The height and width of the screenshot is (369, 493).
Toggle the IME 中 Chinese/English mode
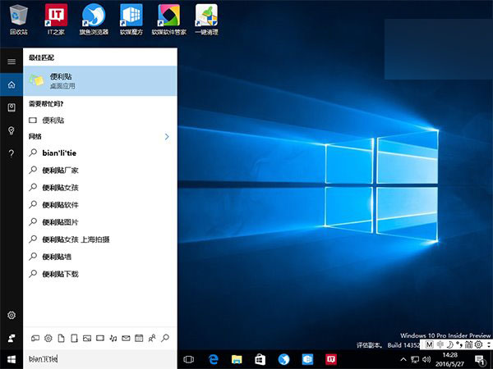click(440, 344)
